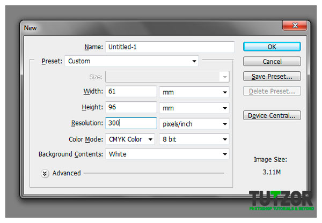Open the Preset dropdown showing Custom
322x223 pixels.
(x=131, y=61)
